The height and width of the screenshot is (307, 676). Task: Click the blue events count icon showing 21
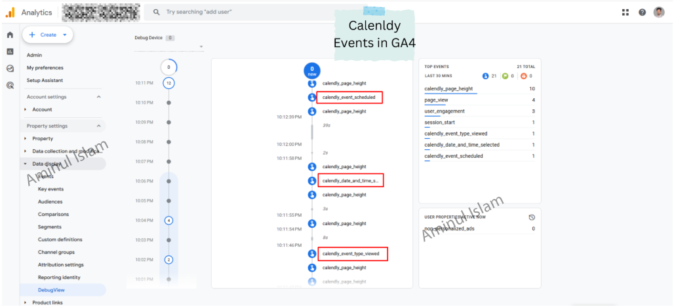(485, 76)
